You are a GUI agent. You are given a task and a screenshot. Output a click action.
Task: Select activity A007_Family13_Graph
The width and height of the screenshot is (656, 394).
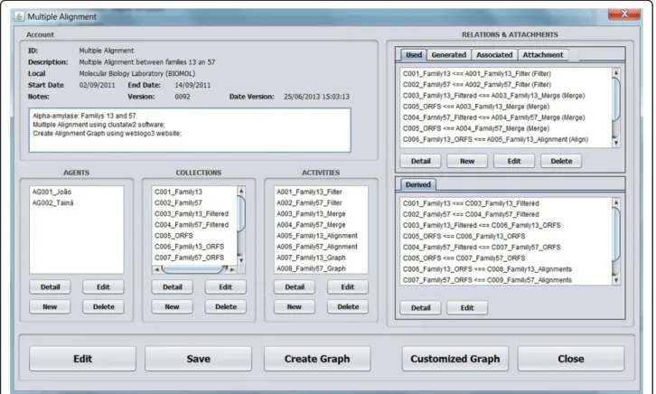tap(311, 258)
